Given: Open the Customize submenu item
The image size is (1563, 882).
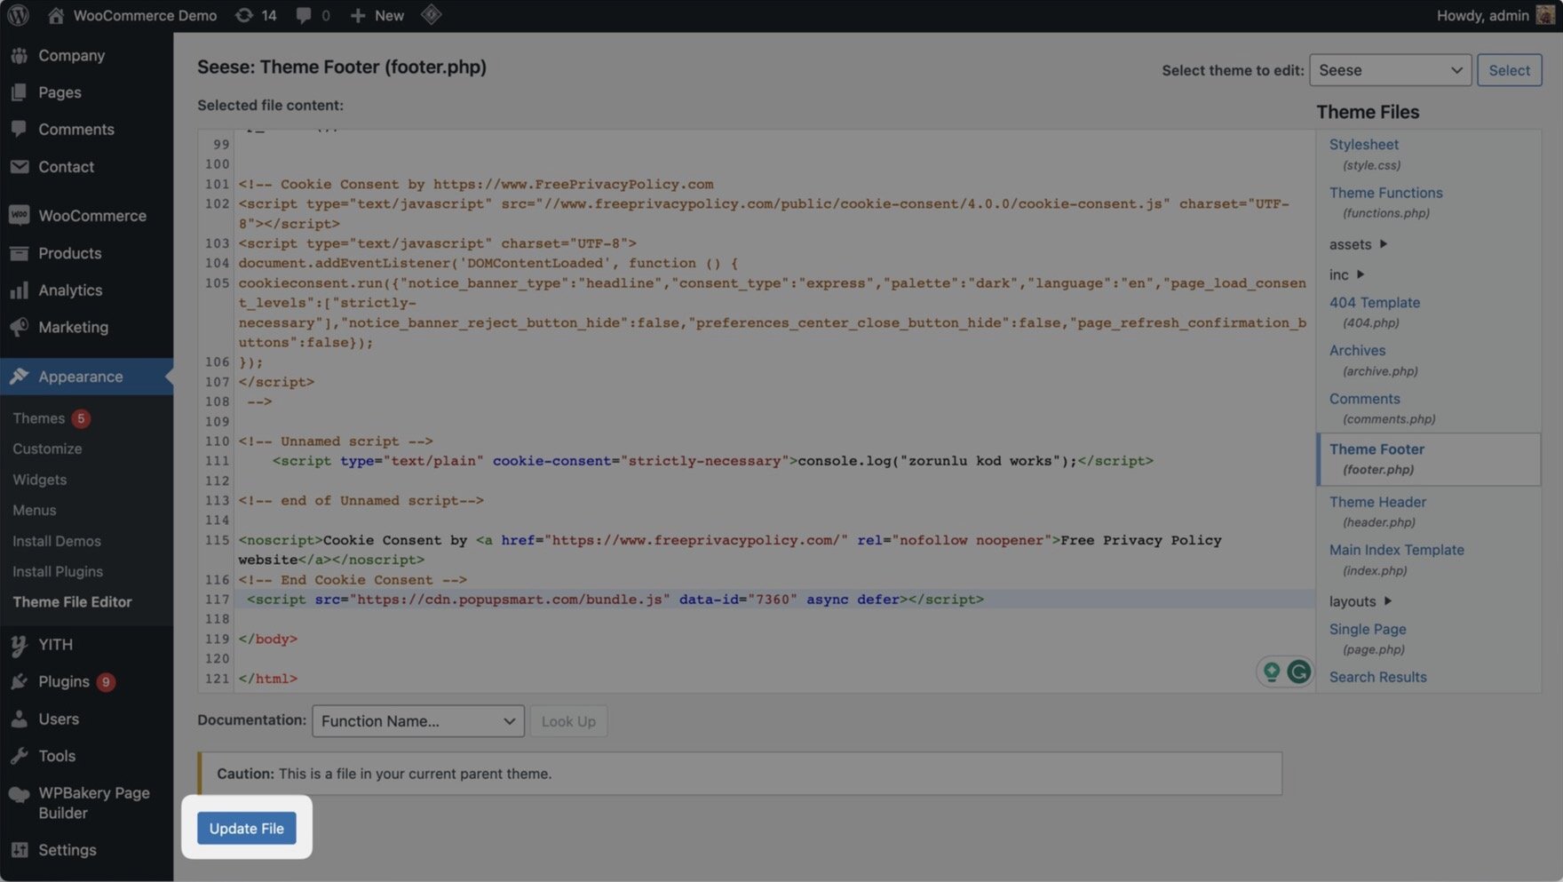Looking at the screenshot, I should coord(47,449).
